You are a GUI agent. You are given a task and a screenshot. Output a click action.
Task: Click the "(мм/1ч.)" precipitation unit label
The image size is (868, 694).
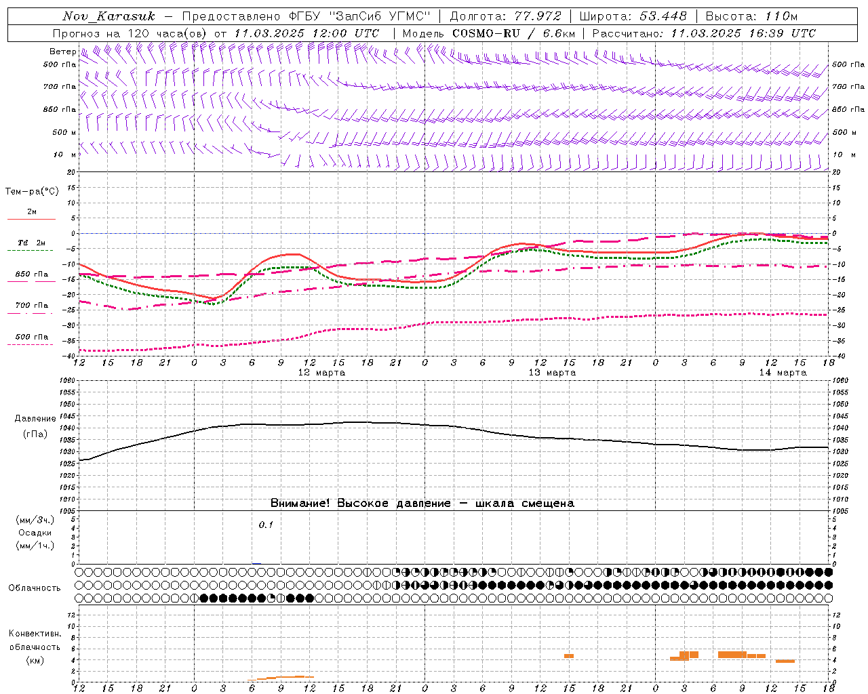tap(35, 546)
